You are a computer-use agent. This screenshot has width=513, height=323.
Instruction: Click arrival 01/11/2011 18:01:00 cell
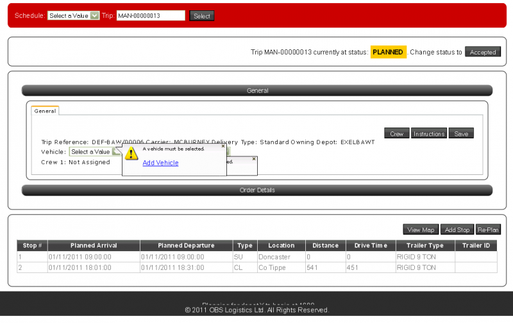coord(94,267)
